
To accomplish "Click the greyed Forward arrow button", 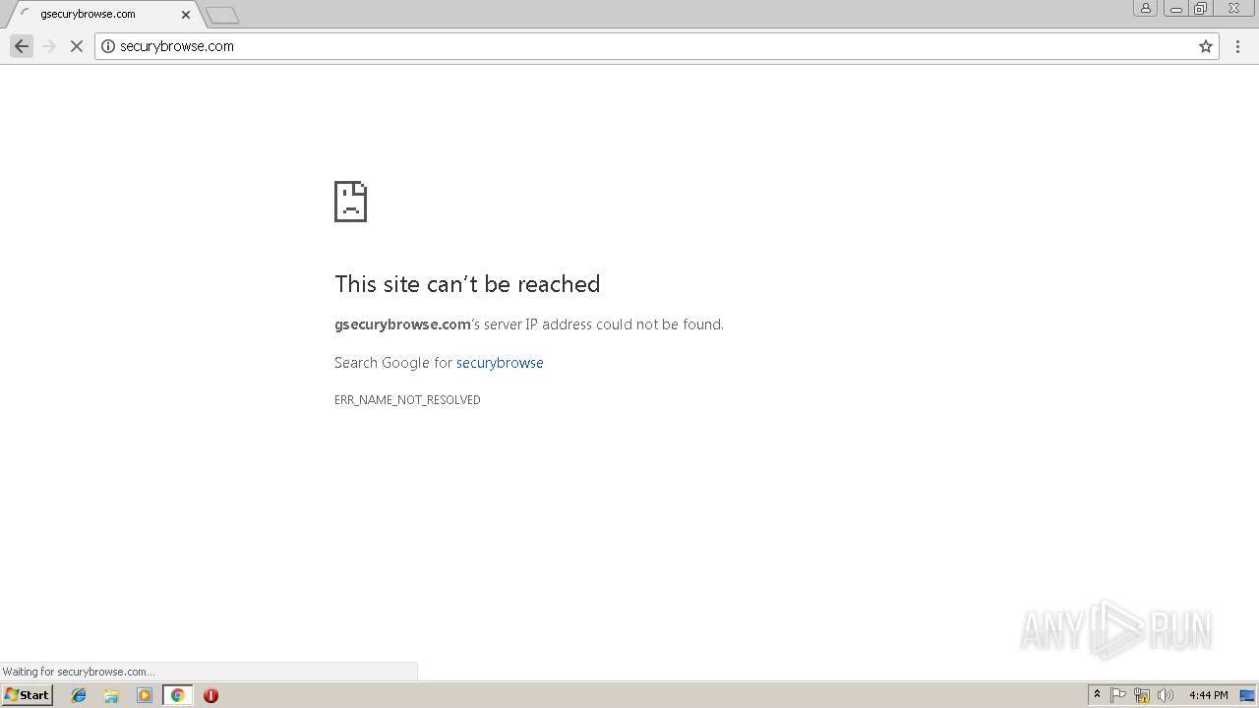I will coord(49,46).
